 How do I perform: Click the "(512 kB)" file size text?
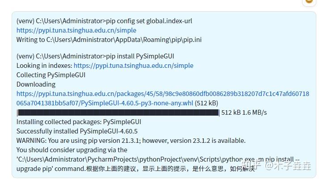(x=206, y=103)
